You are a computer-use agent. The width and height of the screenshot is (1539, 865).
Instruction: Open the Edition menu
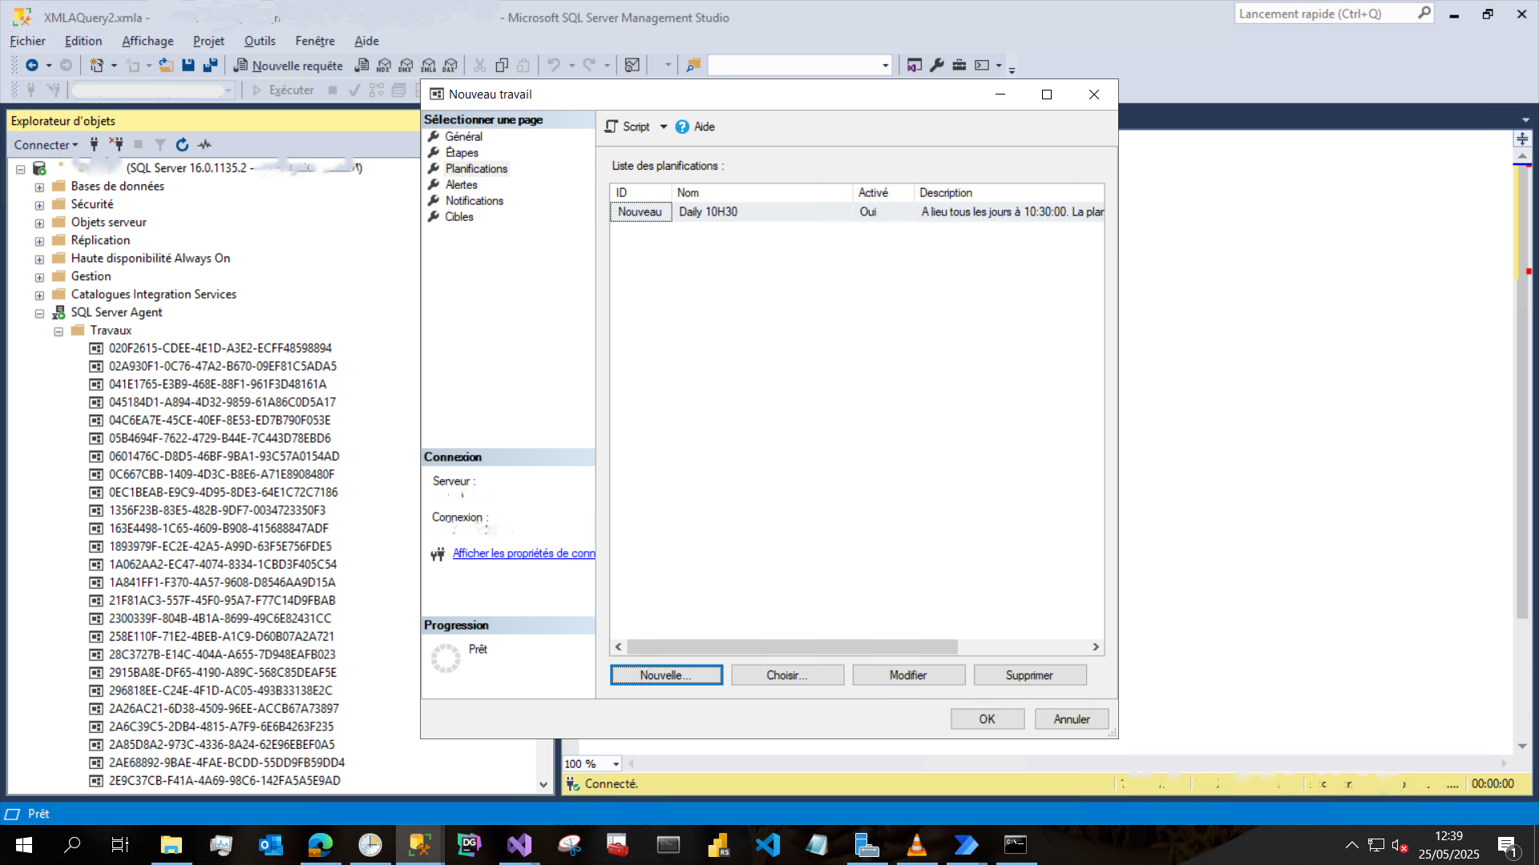[83, 41]
